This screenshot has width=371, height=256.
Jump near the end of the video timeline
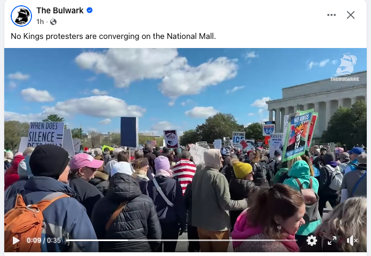(x=292, y=241)
